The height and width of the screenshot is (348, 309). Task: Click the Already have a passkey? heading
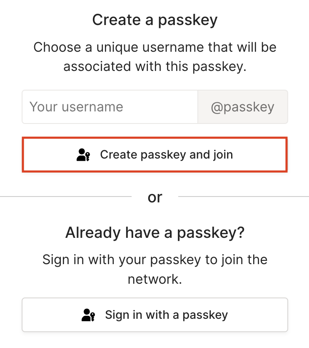click(154, 233)
